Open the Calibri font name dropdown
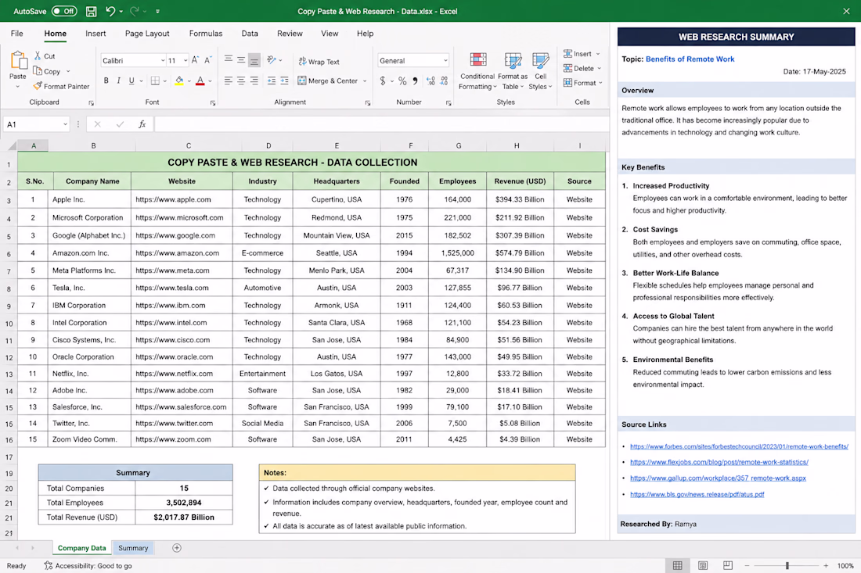This screenshot has height=573, width=861. pyautogui.click(x=133, y=60)
